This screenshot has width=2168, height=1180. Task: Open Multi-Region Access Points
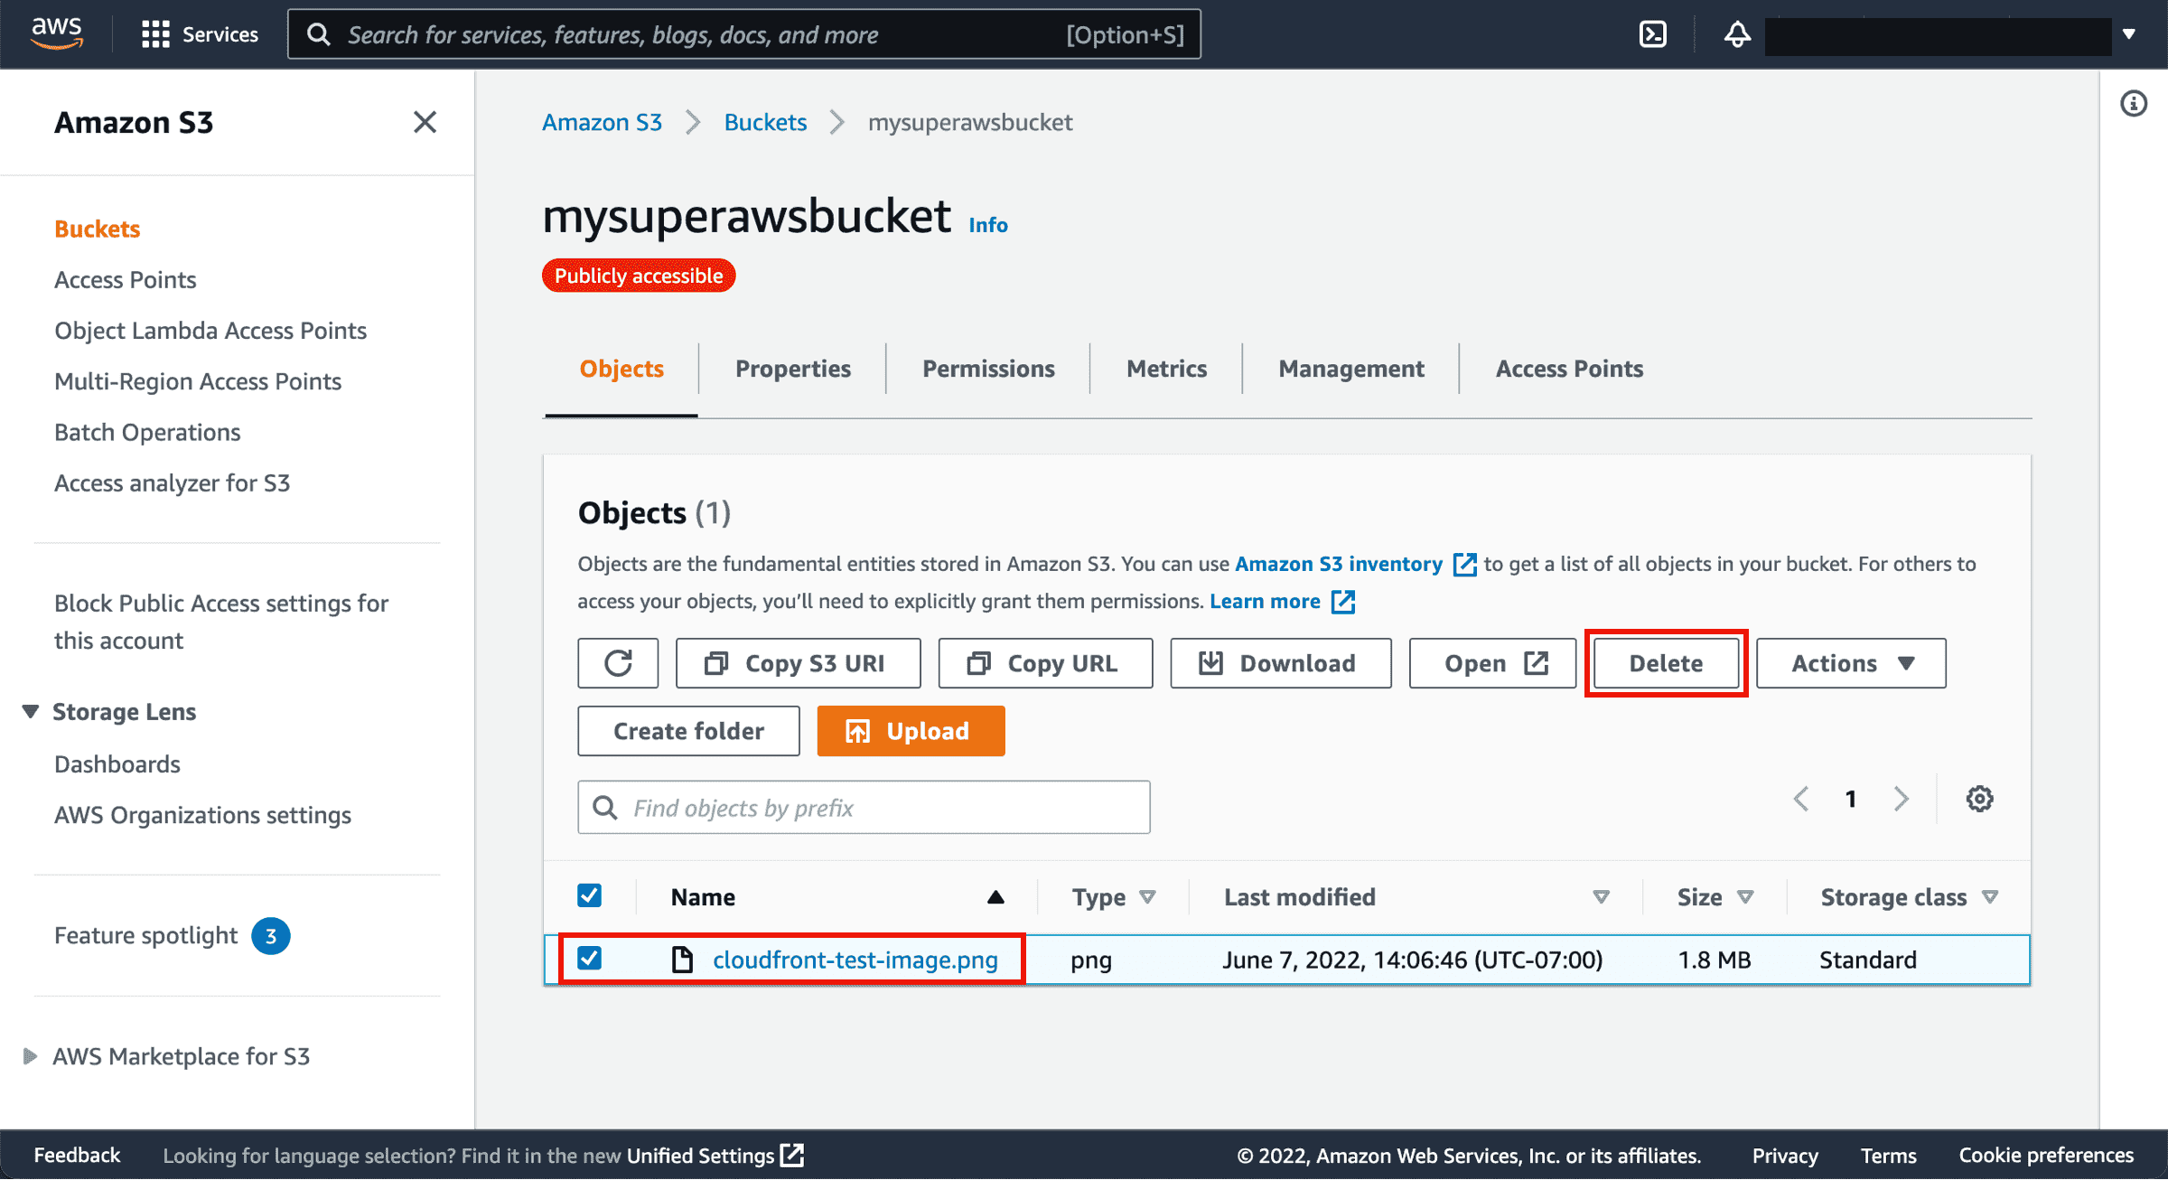198,381
